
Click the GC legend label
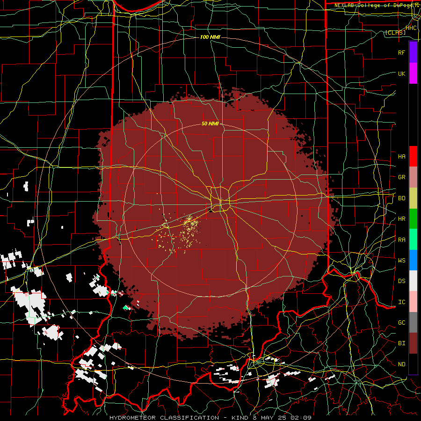(402, 323)
